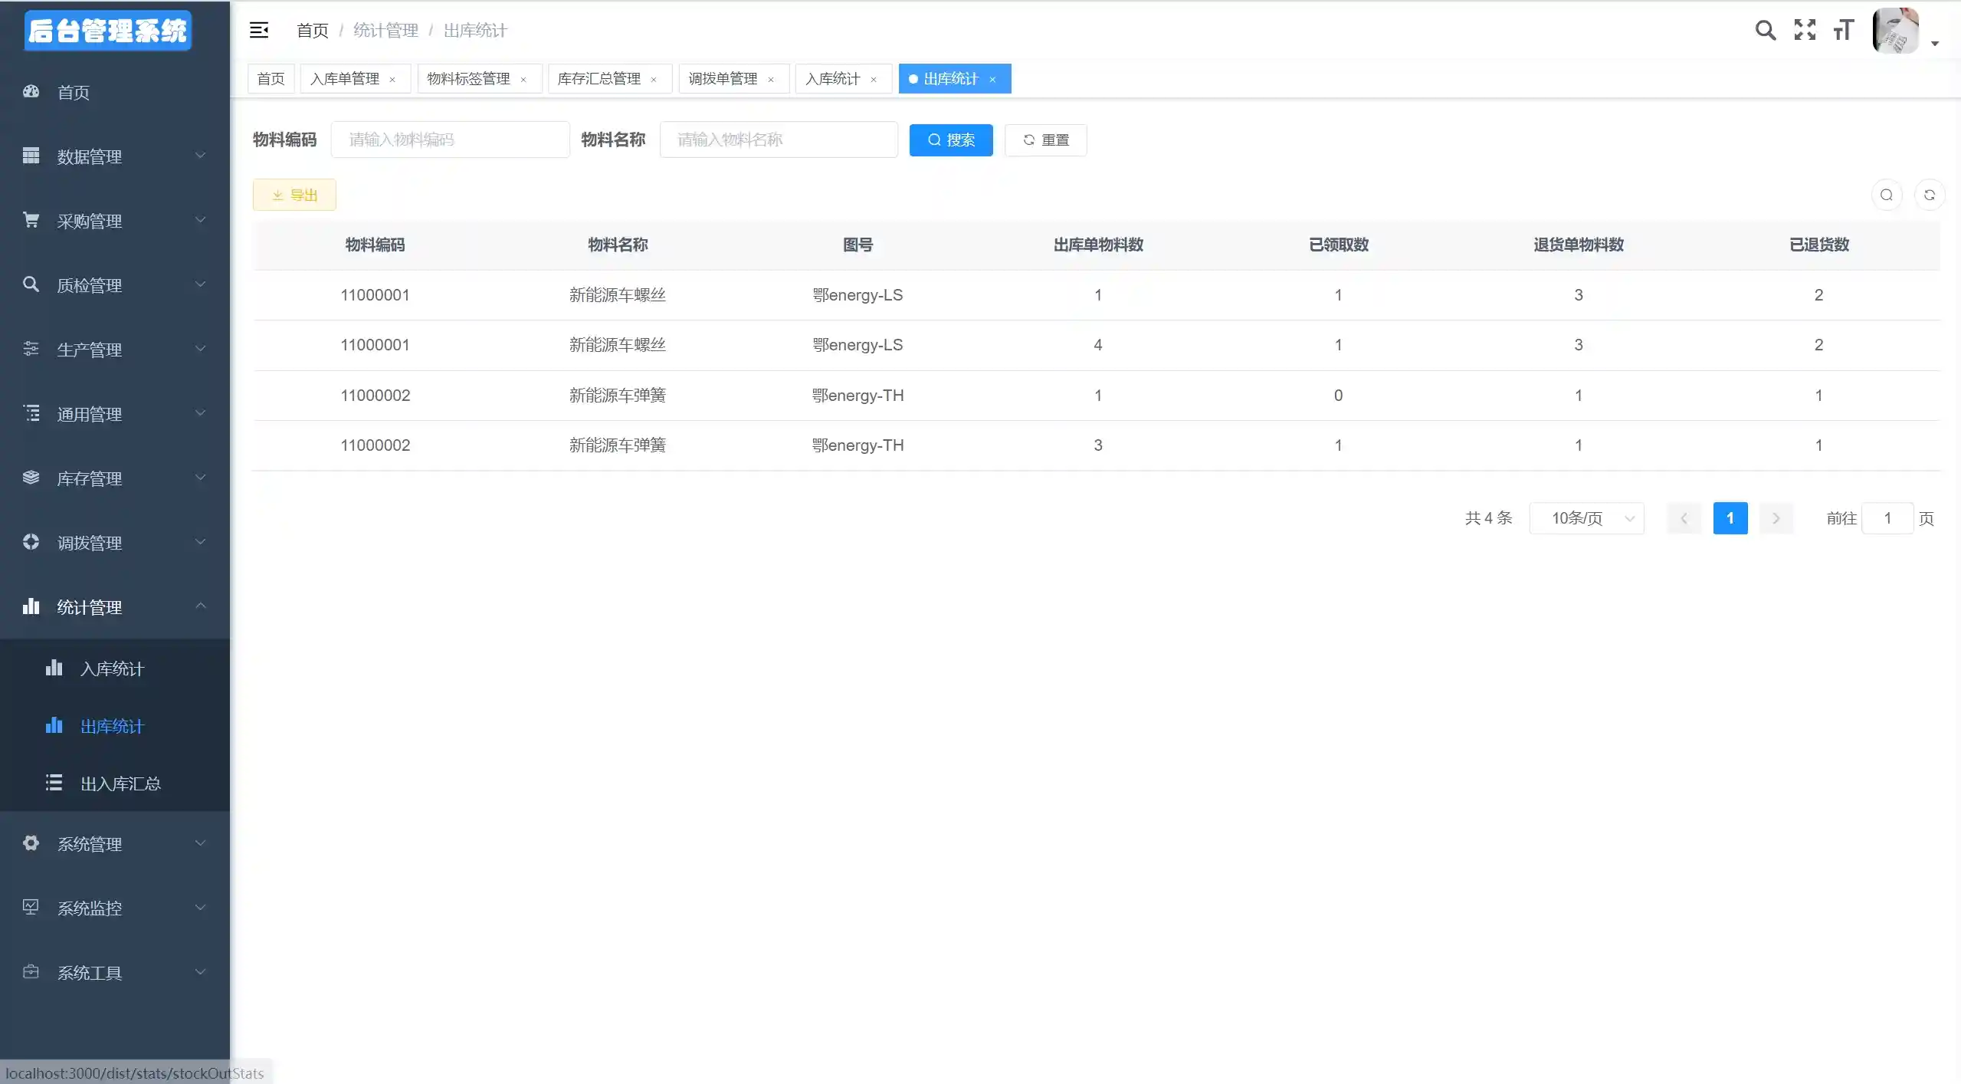The width and height of the screenshot is (1961, 1084).
Task: Collapse sidebar with the hamburger icon
Action: [259, 31]
